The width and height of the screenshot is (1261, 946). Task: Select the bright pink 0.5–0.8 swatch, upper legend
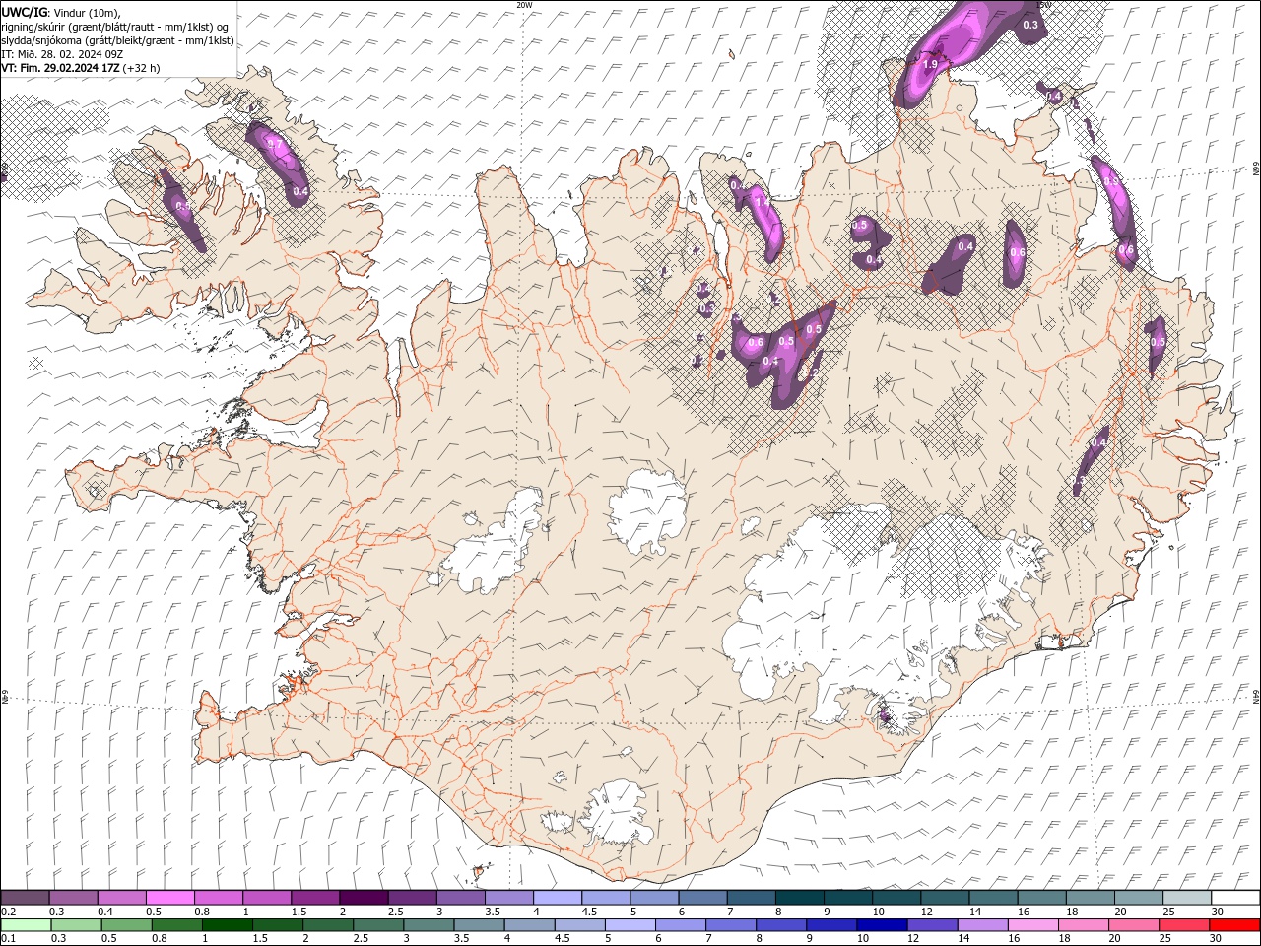click(x=170, y=898)
